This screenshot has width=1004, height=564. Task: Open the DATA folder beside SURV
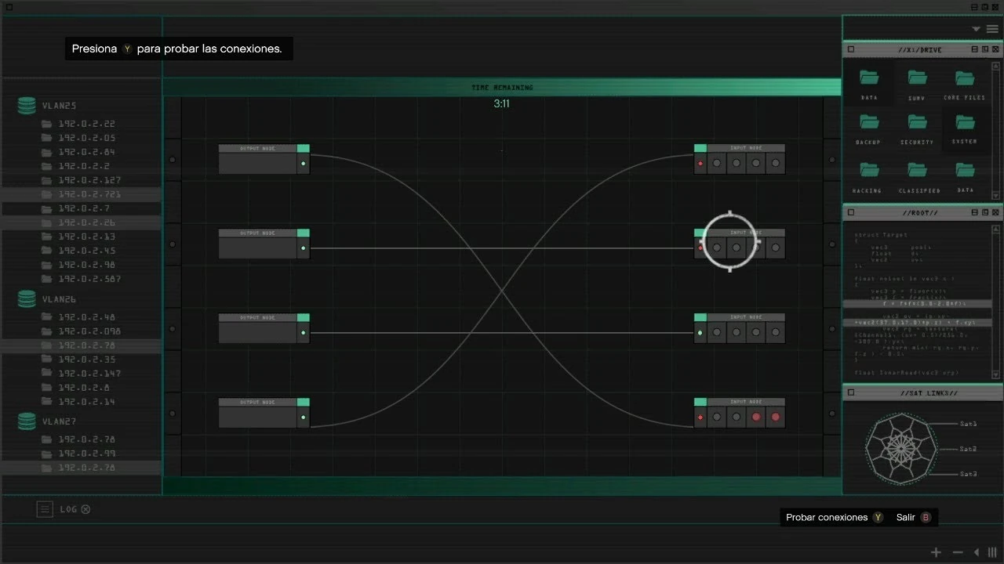pyautogui.click(x=869, y=78)
